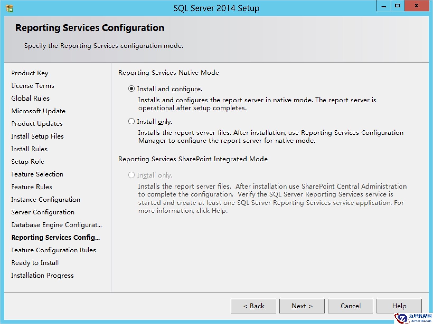Jump to the Product Key step

point(30,73)
